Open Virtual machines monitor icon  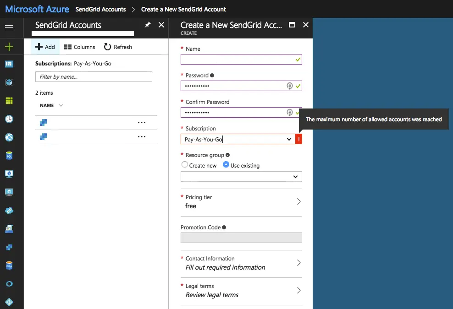9,174
